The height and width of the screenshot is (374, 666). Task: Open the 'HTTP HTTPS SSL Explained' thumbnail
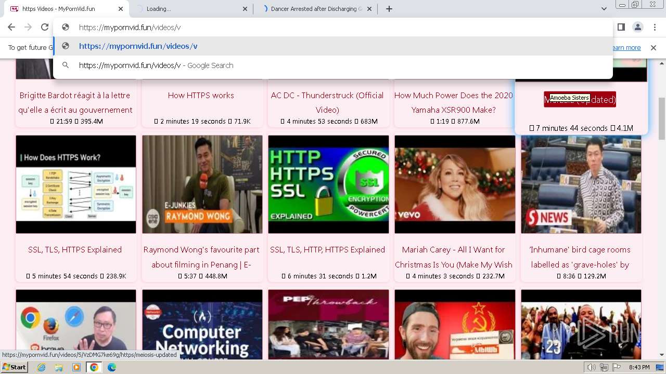pos(328,184)
